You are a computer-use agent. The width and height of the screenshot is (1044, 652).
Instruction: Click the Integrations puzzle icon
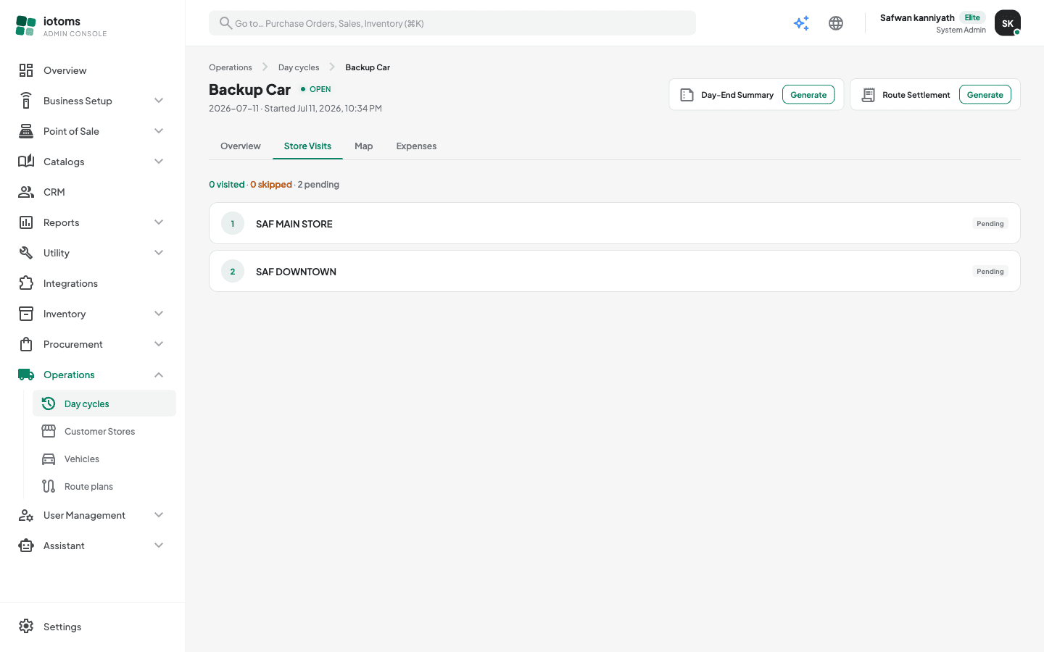[26, 283]
